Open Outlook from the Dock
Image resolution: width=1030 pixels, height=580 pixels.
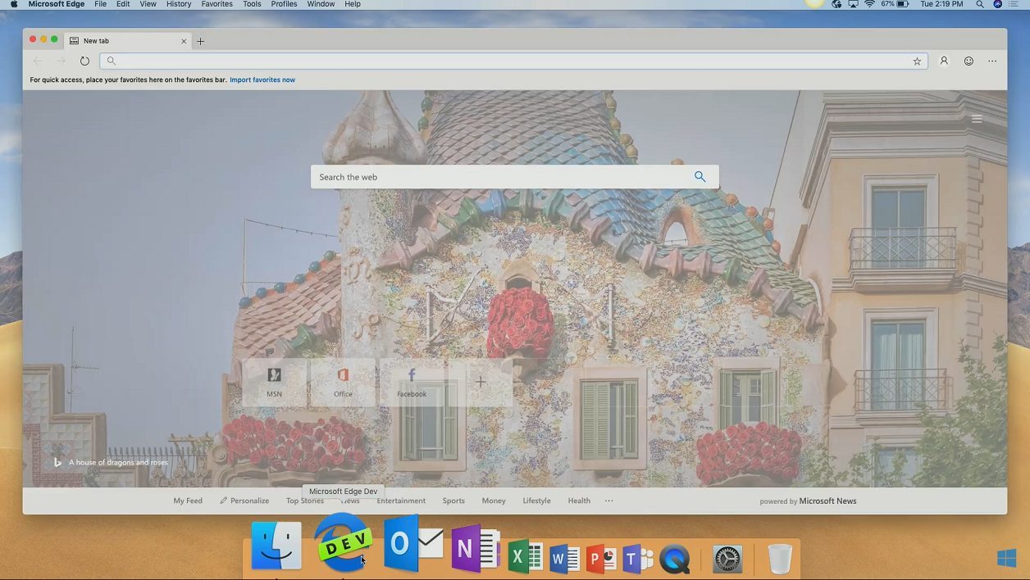tap(413, 544)
